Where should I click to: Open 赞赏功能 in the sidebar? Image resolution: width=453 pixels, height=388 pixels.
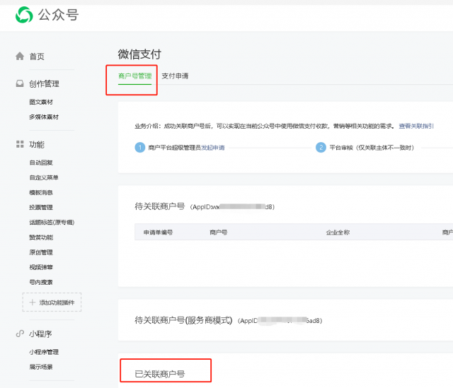(41, 237)
